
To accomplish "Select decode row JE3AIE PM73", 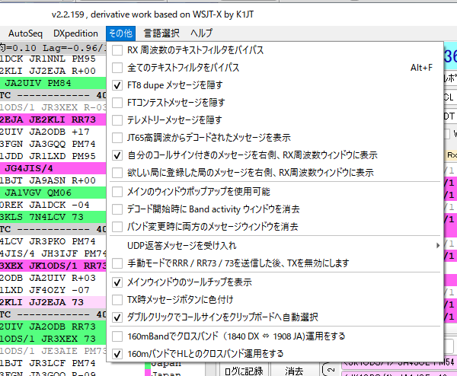I will [x=53, y=351].
